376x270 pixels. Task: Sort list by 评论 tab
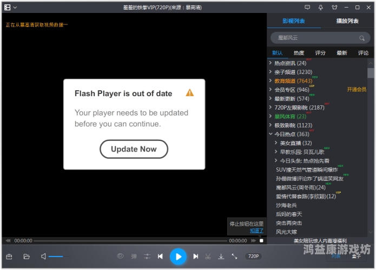click(363, 53)
